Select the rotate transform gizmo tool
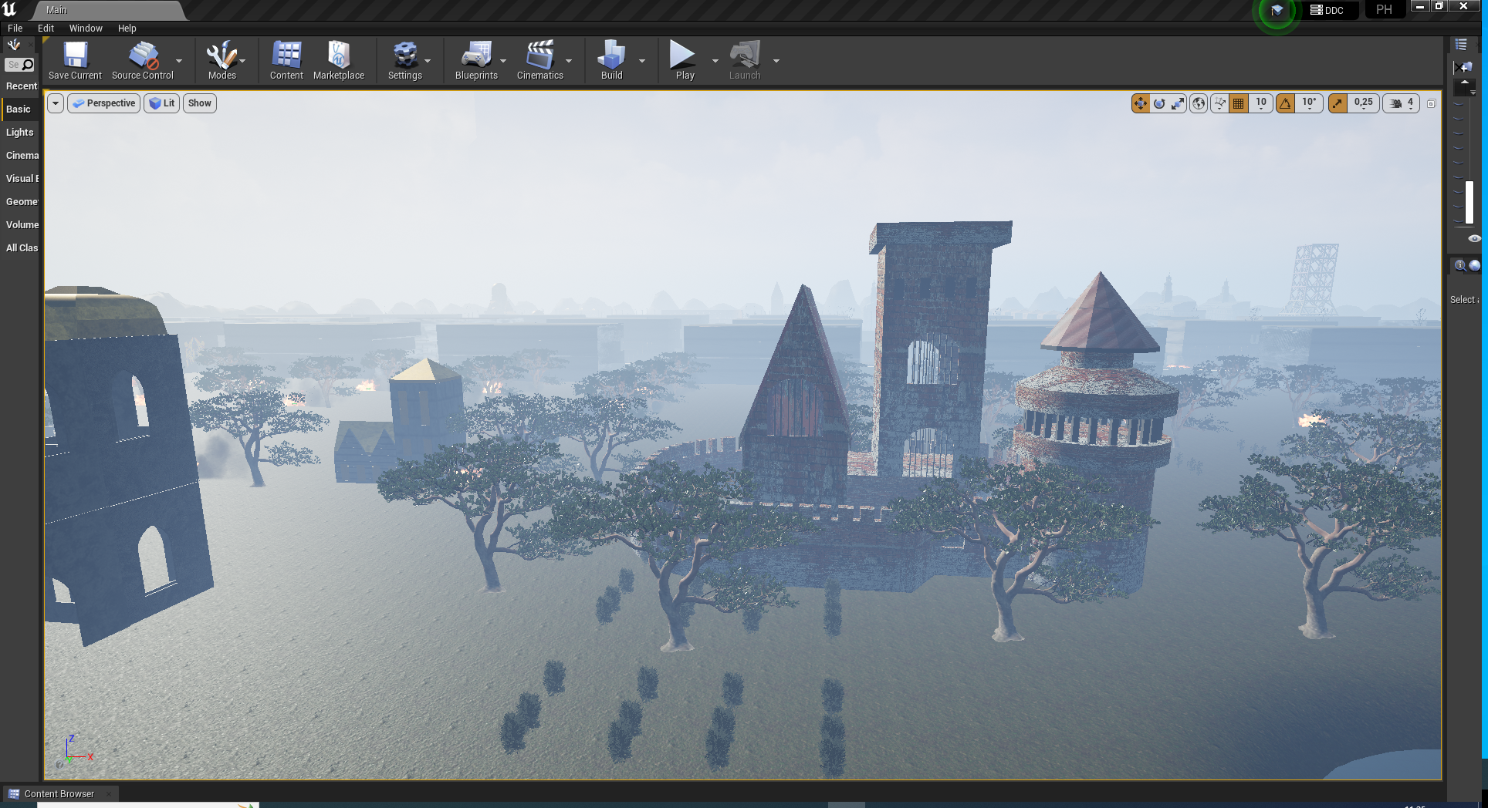This screenshot has height=808, width=1488. point(1159,103)
